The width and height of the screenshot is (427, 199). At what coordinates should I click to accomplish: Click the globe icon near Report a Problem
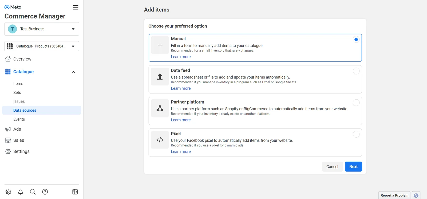click(x=416, y=195)
